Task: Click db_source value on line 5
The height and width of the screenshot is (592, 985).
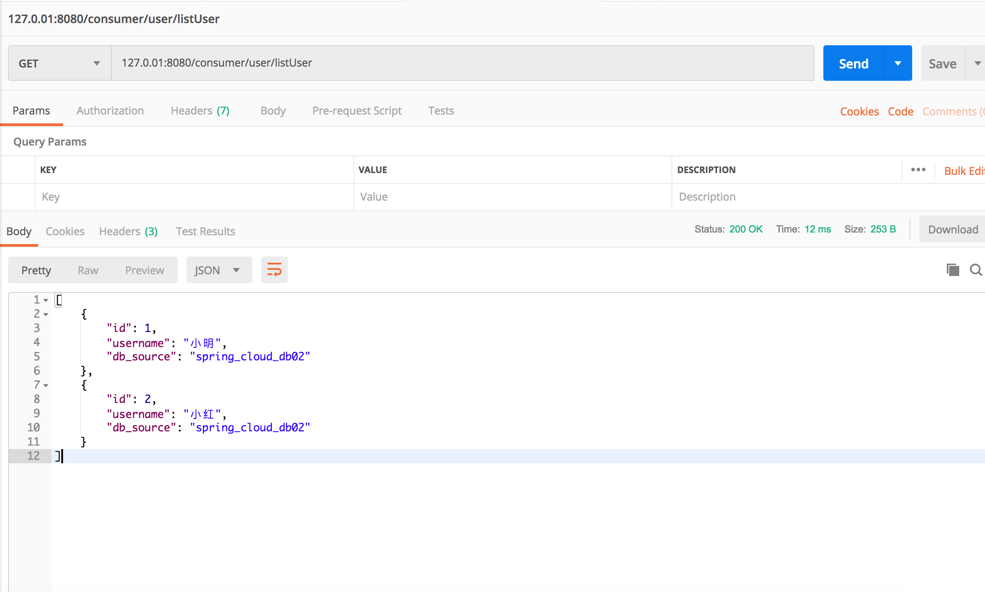Action: (x=250, y=356)
